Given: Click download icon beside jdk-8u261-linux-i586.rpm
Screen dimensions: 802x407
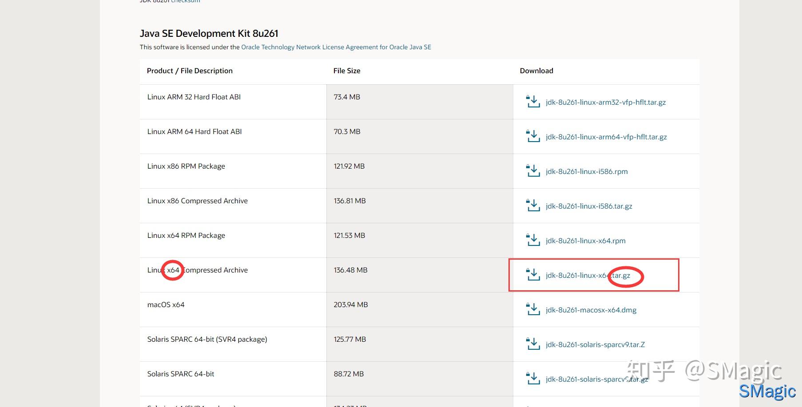Looking at the screenshot, I should [533, 171].
